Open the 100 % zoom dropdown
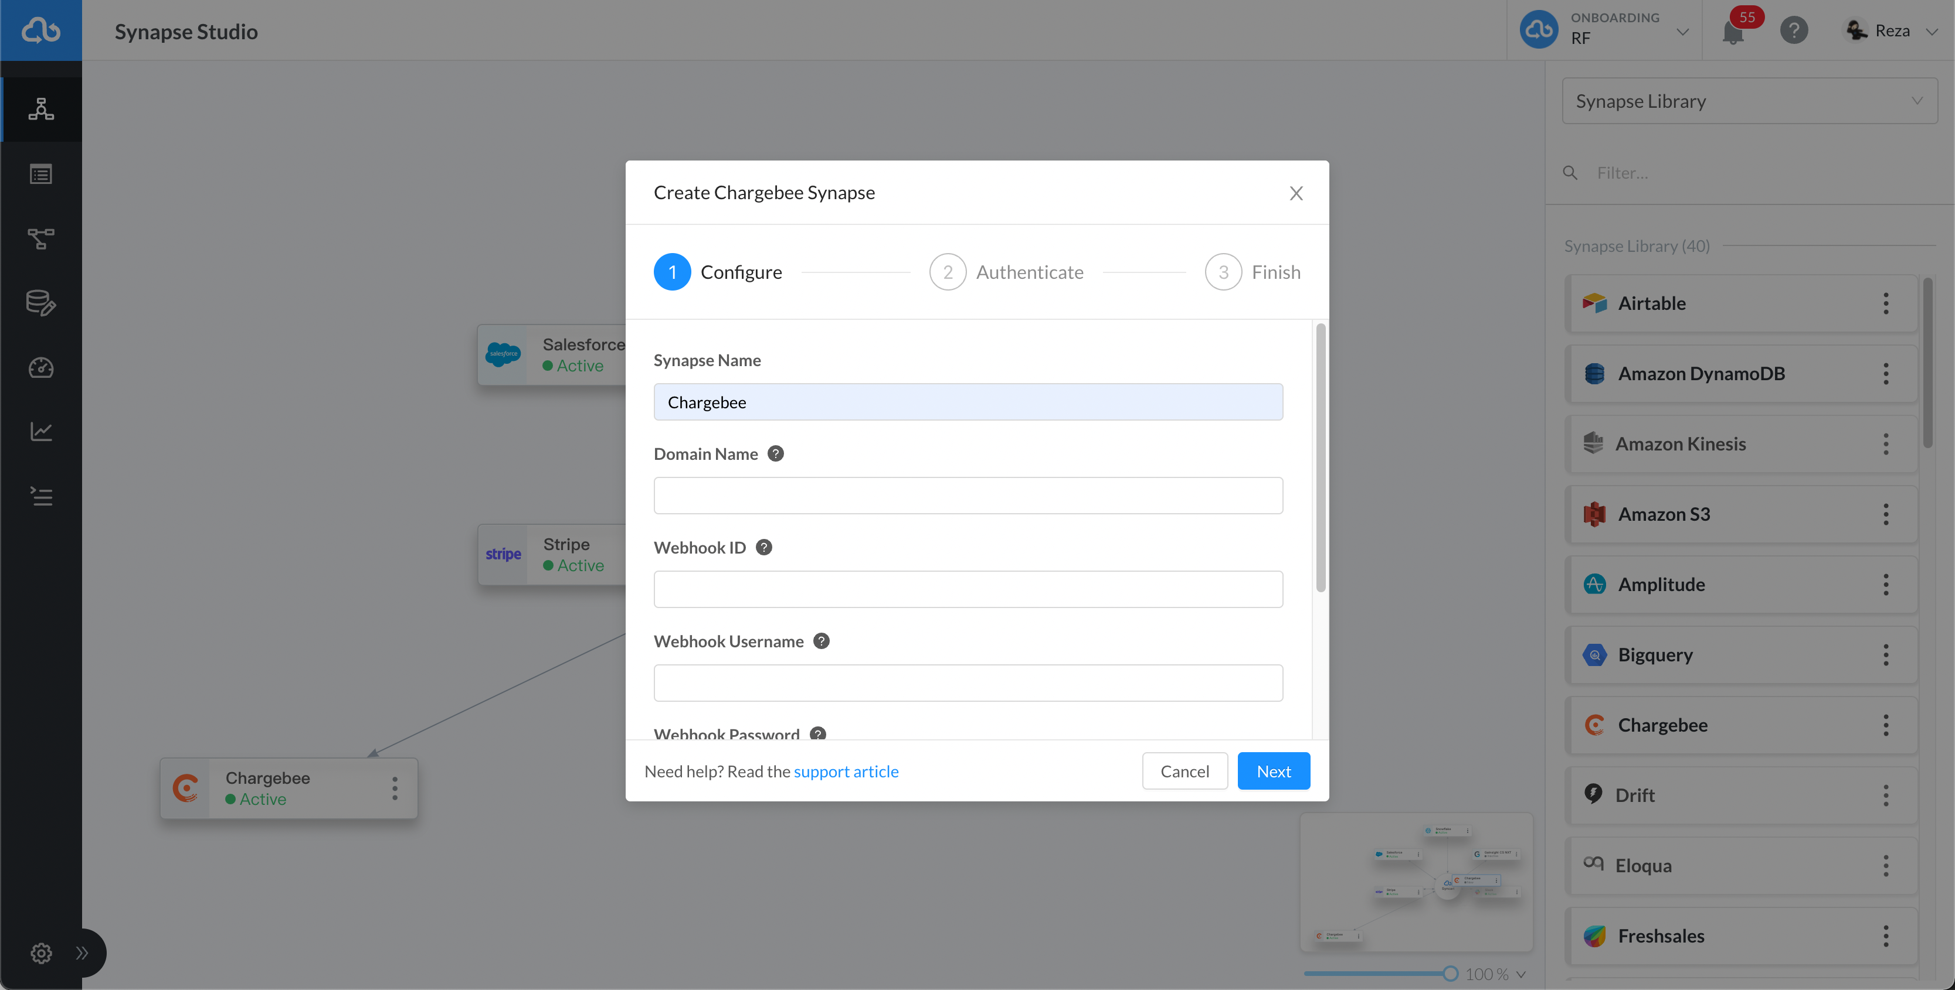Viewport: 1955px width, 990px height. (x=1495, y=974)
